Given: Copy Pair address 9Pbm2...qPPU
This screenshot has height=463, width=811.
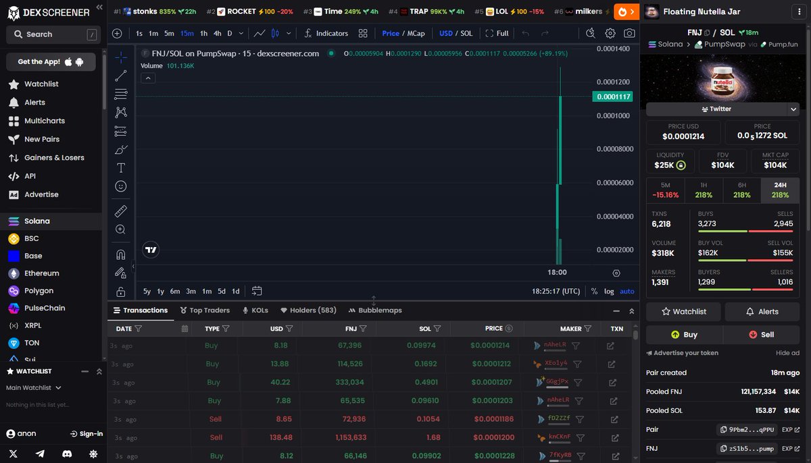Looking at the screenshot, I should [x=747, y=430].
